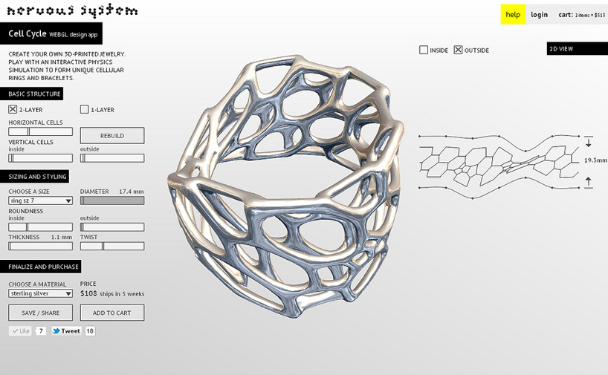This screenshot has height=375, width=608.
Task: Toggle the INSIDE view checkbox
Action: pyautogui.click(x=424, y=50)
